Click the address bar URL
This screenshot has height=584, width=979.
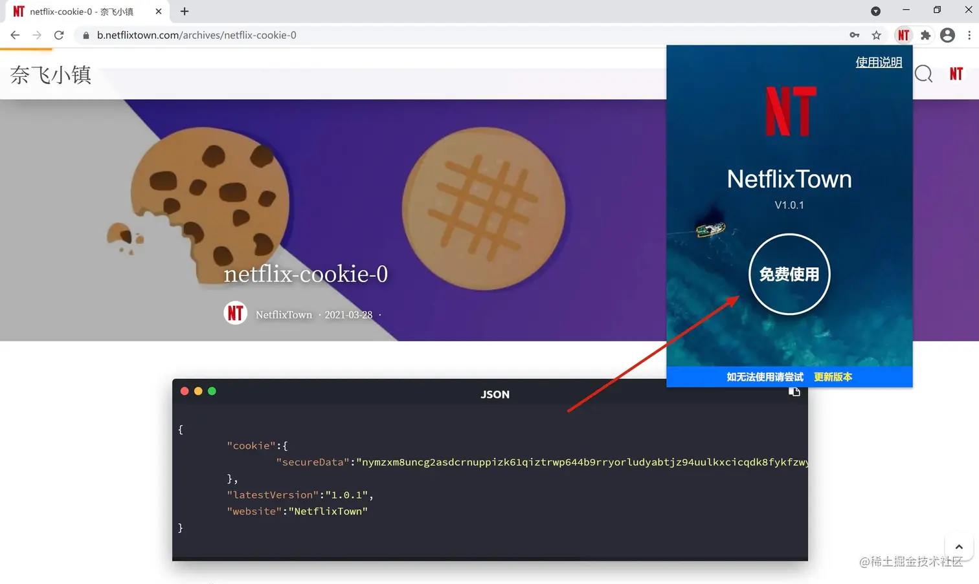196,35
